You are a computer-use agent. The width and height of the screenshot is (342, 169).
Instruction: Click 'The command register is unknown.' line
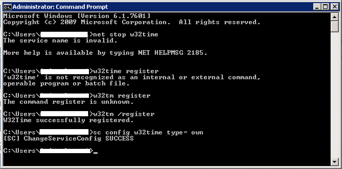tap(68, 102)
